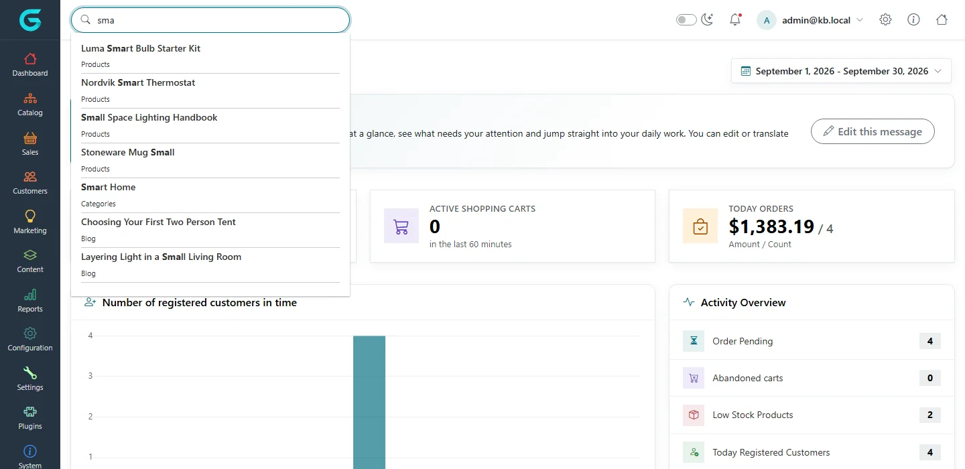Click the Order Pending hourglass icon

[694, 341]
